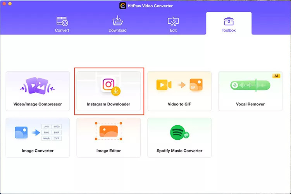Switch to the Download tab
Viewport: 291px width, 194px height.
coord(117,24)
